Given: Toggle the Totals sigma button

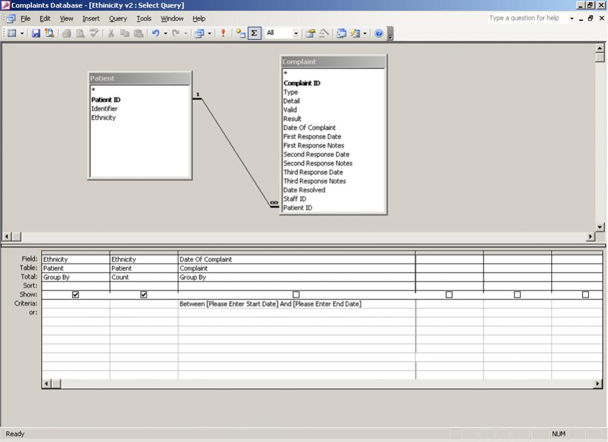Looking at the screenshot, I should coord(254,33).
